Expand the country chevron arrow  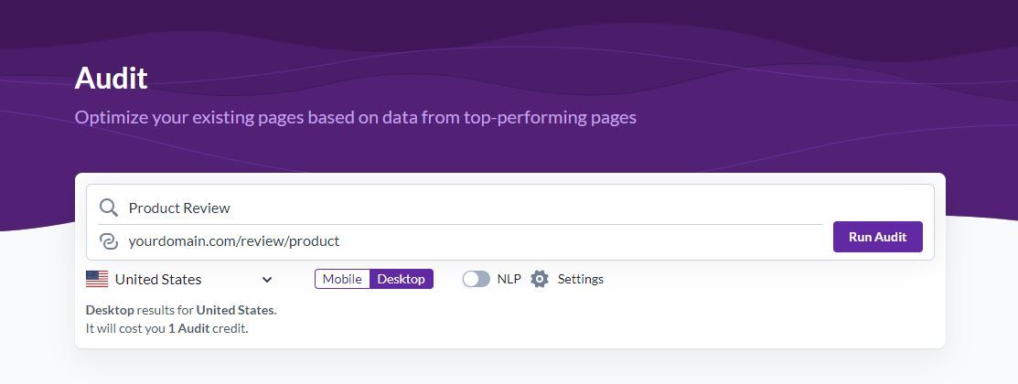tap(267, 280)
